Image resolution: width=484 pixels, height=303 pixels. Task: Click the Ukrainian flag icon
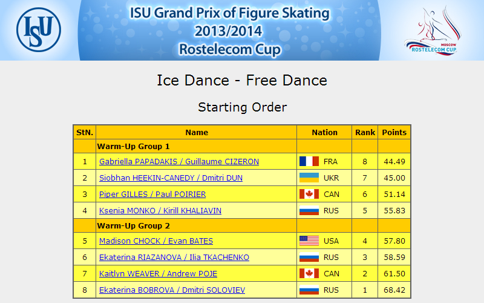[x=309, y=178]
